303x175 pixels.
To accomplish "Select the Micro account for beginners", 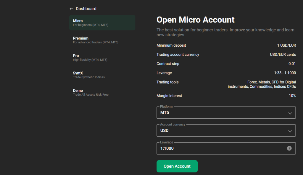I will pos(102,22).
